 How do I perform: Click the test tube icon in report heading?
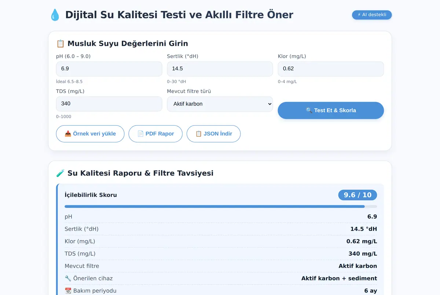coord(60,173)
